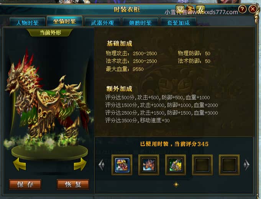Image resolution: width=261 pixels, height=199 pixels.
Task: Select the first mount costume slot
Action: (x=122, y=165)
